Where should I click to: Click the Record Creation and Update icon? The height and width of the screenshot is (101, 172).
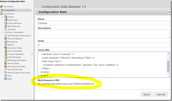tap(6, 72)
